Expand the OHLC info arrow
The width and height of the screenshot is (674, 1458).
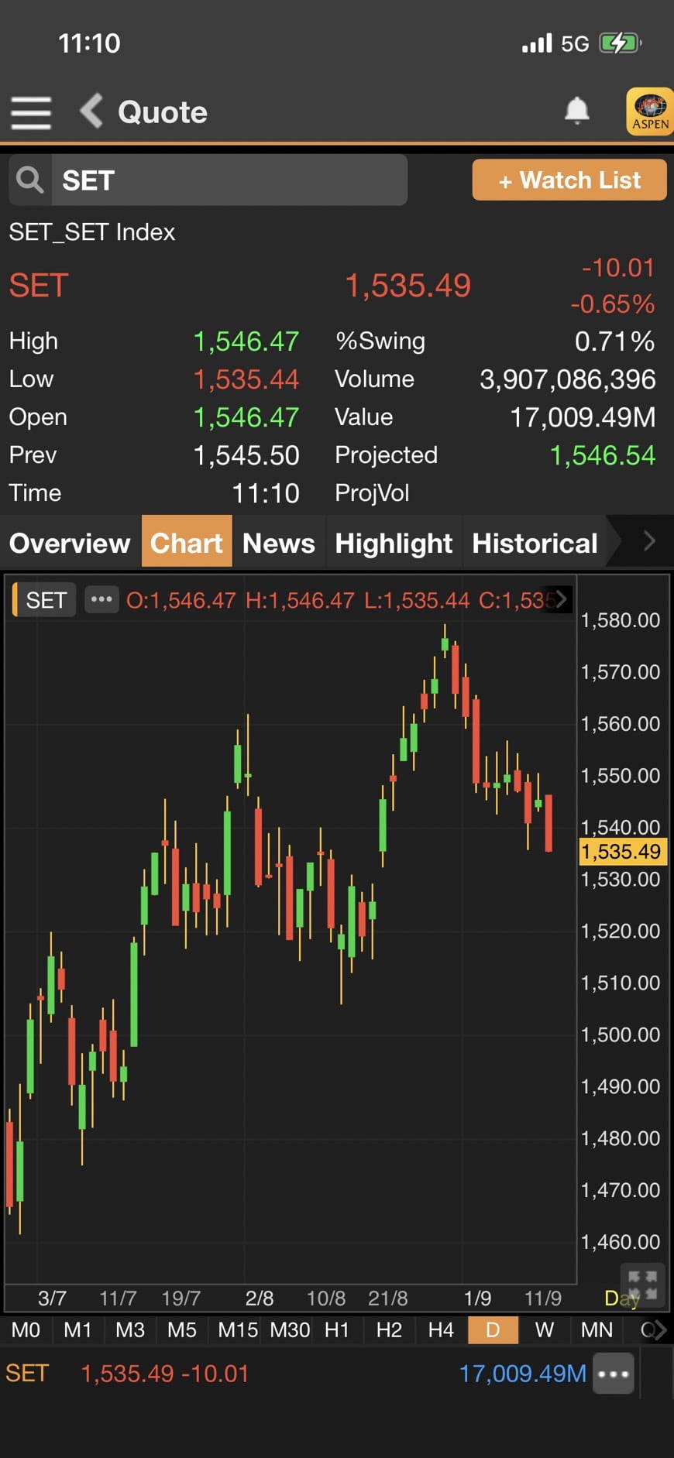pyautogui.click(x=561, y=599)
